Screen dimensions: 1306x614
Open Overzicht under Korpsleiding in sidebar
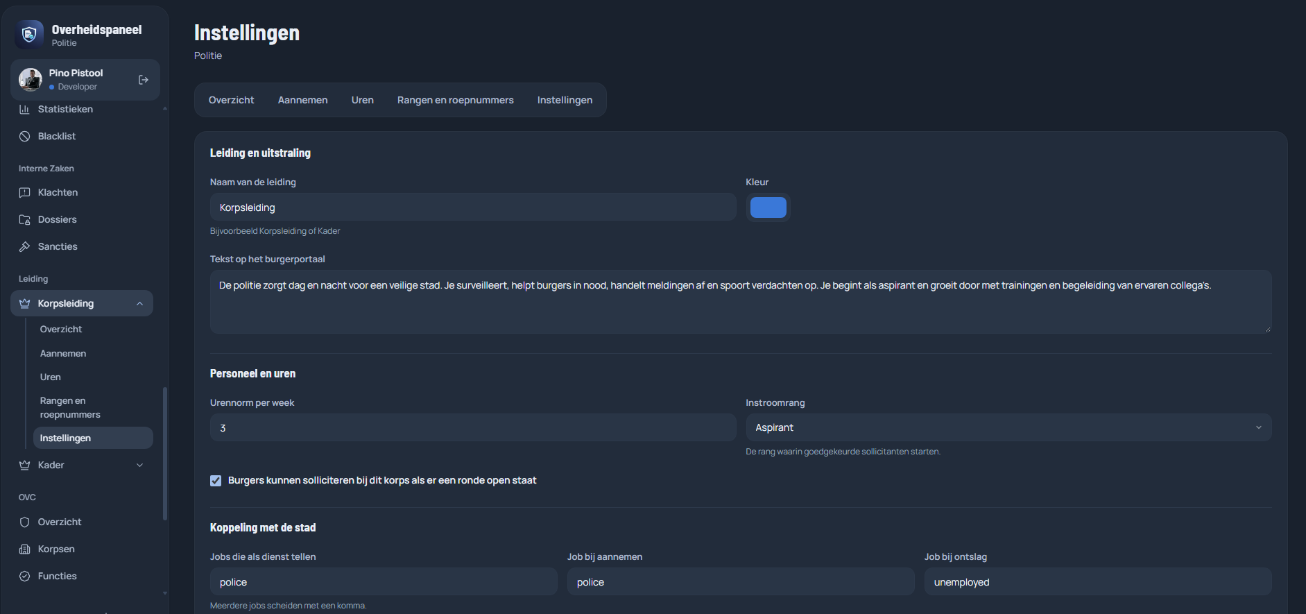(93, 329)
